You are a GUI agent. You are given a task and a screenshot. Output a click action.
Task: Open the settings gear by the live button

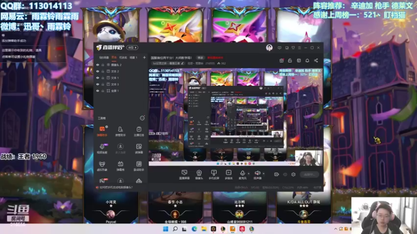coord(293,174)
